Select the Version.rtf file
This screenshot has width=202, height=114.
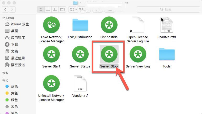click(80, 83)
